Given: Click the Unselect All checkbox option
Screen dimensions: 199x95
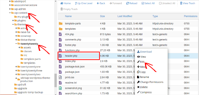Looking at the screenshot, I should [167, 3].
